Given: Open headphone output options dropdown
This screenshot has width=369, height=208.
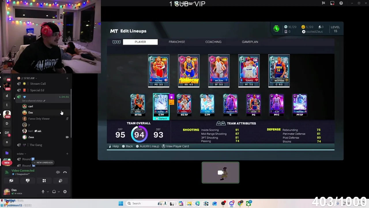Looking at the screenshot, I should pyautogui.click(x=59, y=192).
